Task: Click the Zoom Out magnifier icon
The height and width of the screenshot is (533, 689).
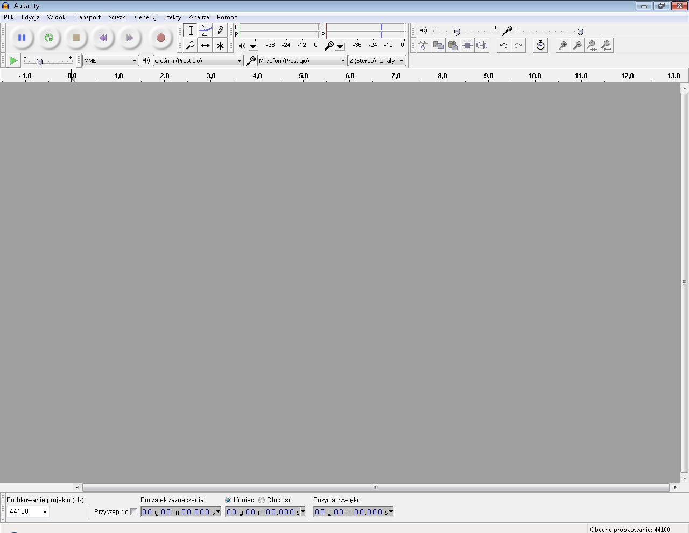Action: click(x=577, y=46)
